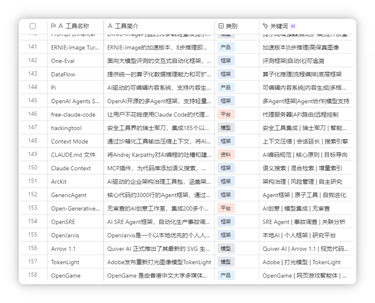The width and height of the screenshot is (375, 303).
Task: Select the Context Mode name cell
Action: 75,141
